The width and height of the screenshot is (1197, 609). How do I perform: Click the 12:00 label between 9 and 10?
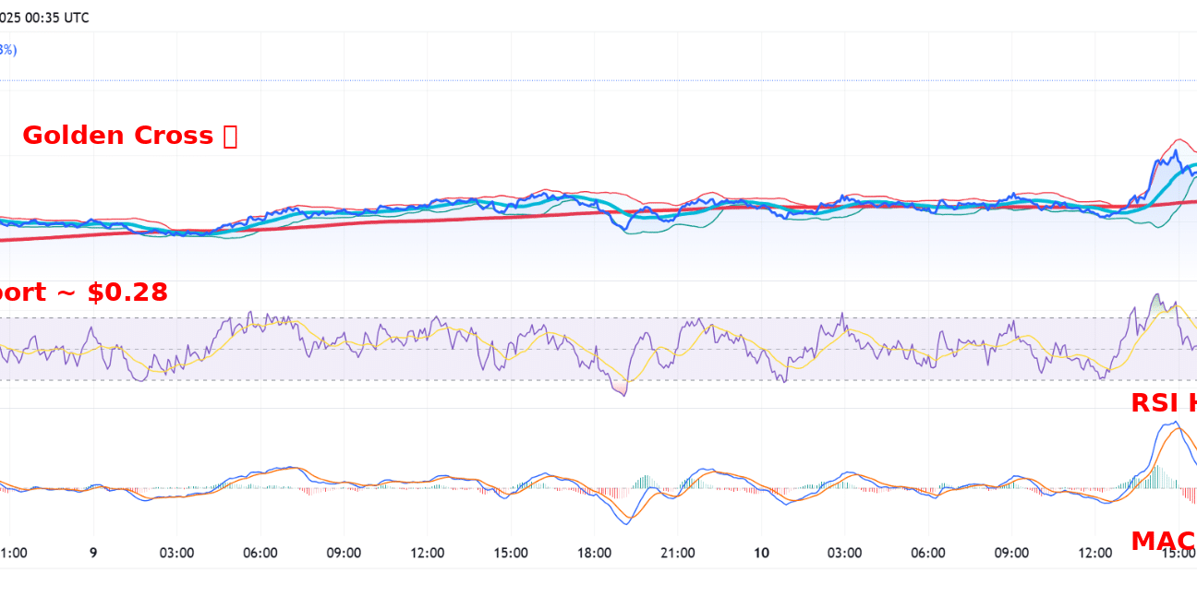(428, 553)
